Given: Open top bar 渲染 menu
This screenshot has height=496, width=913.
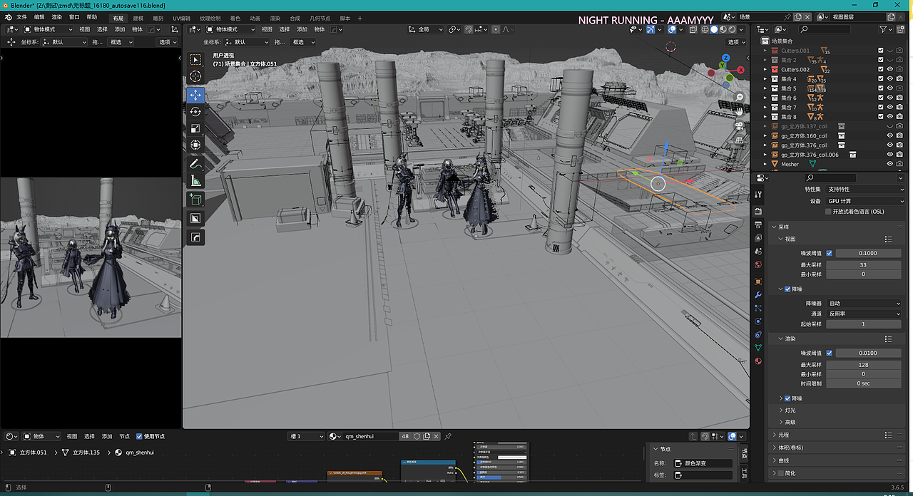Looking at the screenshot, I should 57,17.
